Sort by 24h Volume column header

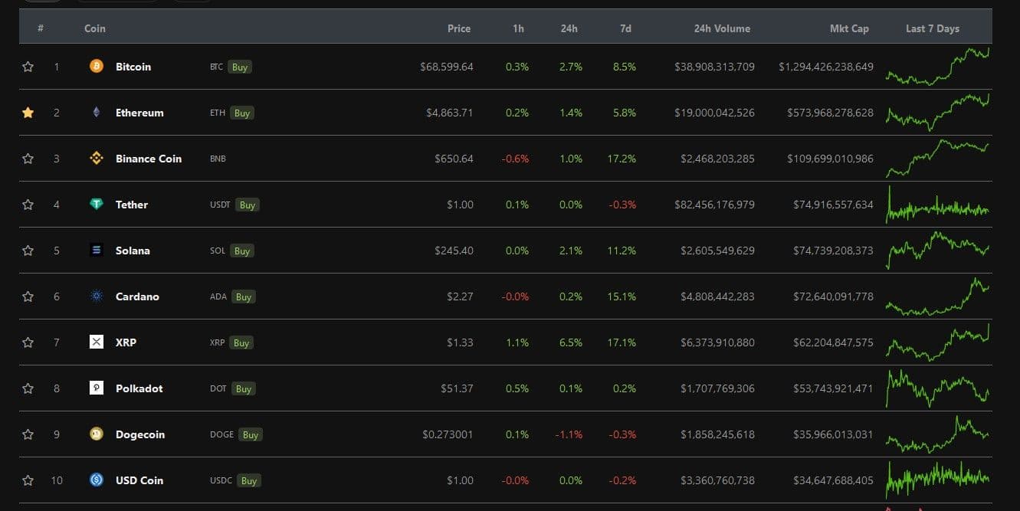pyautogui.click(x=722, y=28)
